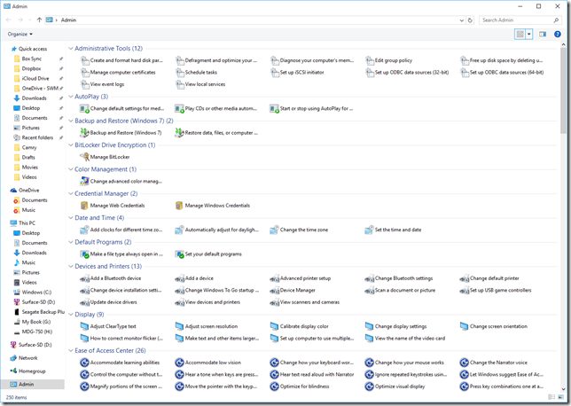The height and width of the screenshot is (406, 571).
Task: Open Change advanced color management
Action: coord(125,181)
